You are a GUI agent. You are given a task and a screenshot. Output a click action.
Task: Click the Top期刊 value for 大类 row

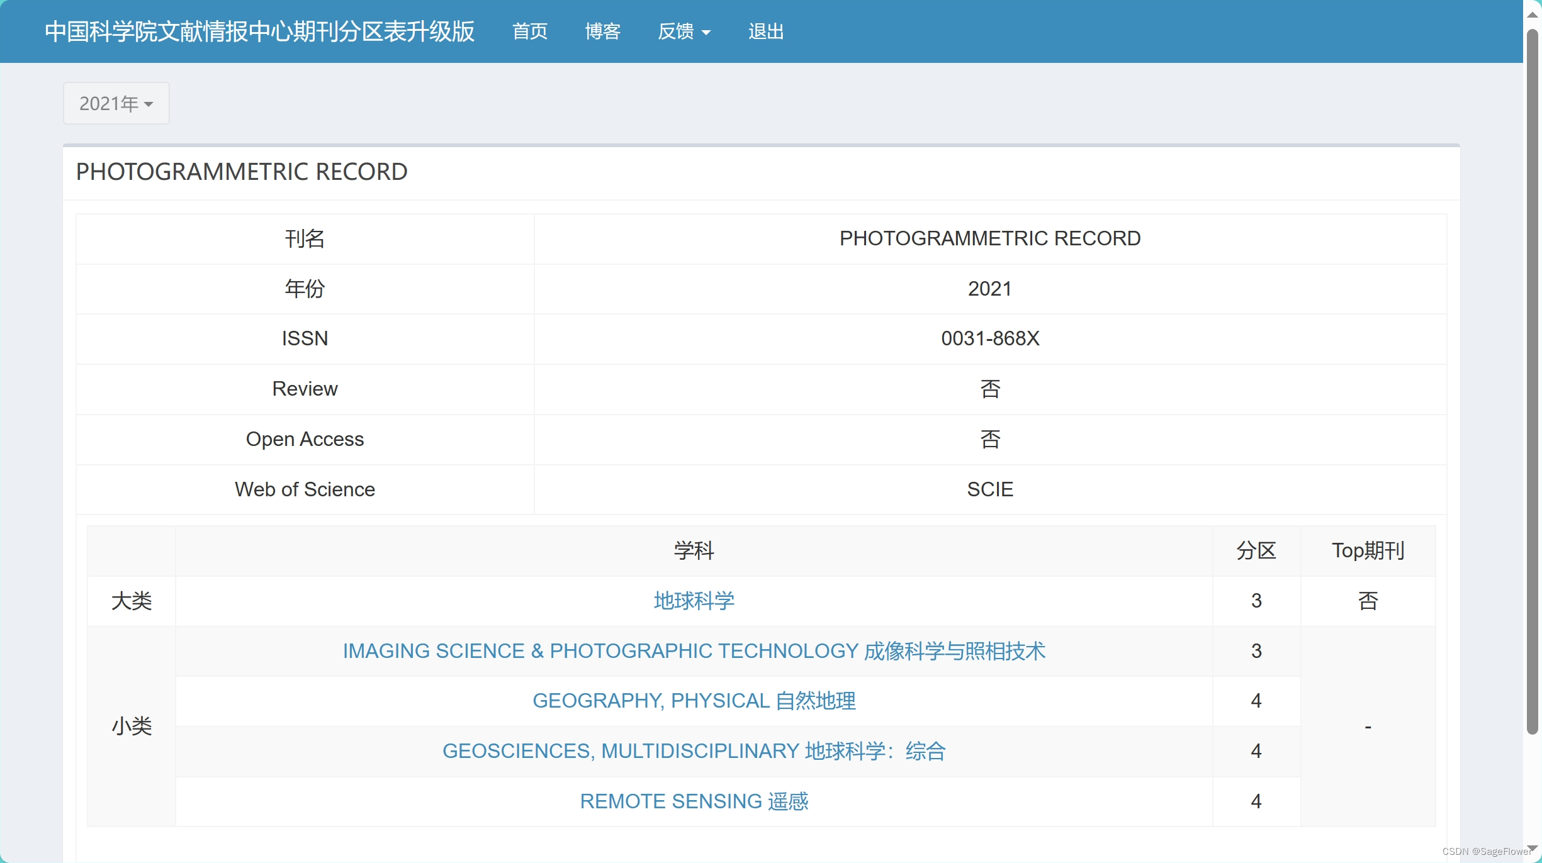[1368, 601]
